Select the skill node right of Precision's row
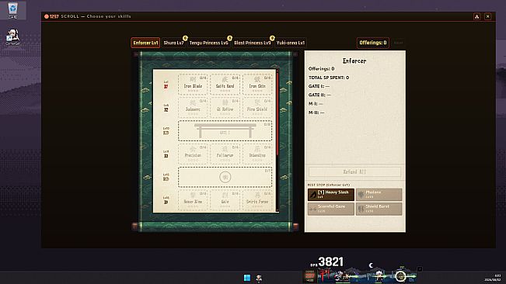Screen dimensions: 506x284 tap(257, 154)
